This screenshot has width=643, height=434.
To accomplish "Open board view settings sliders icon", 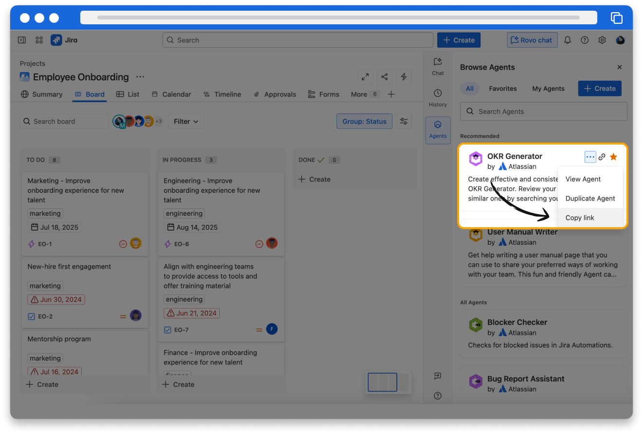I will pyautogui.click(x=404, y=121).
